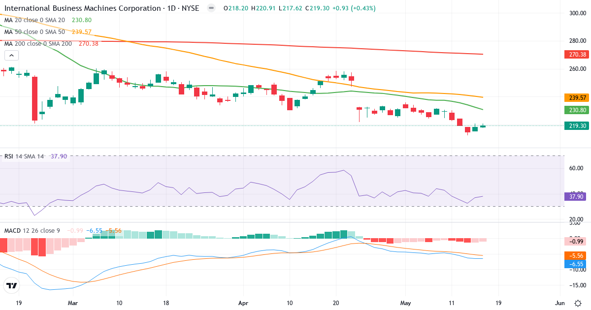Click the TradingView logo icon
591x310 pixels.
coord(11,285)
